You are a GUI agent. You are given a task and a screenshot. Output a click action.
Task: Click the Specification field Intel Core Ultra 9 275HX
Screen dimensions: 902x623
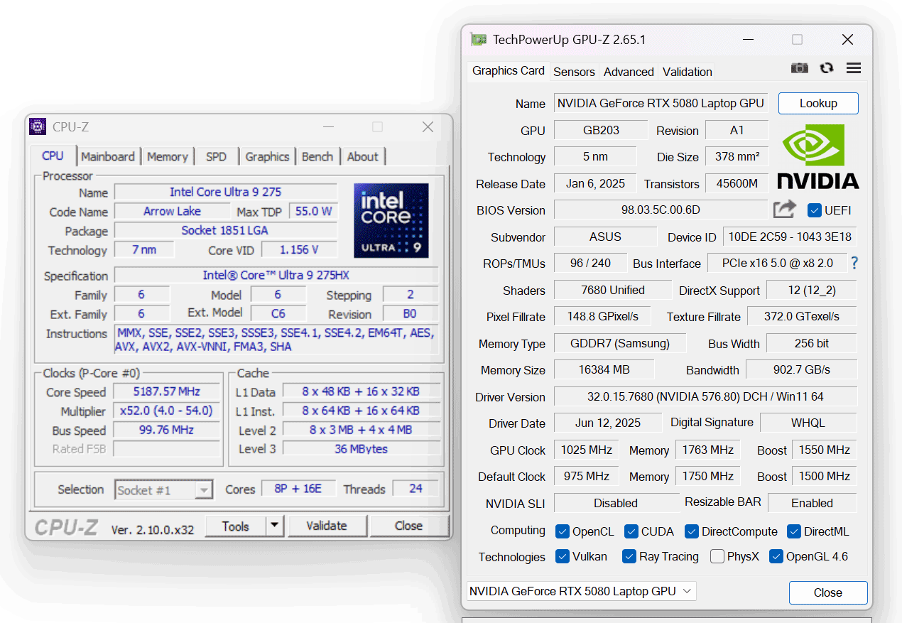[276, 275]
